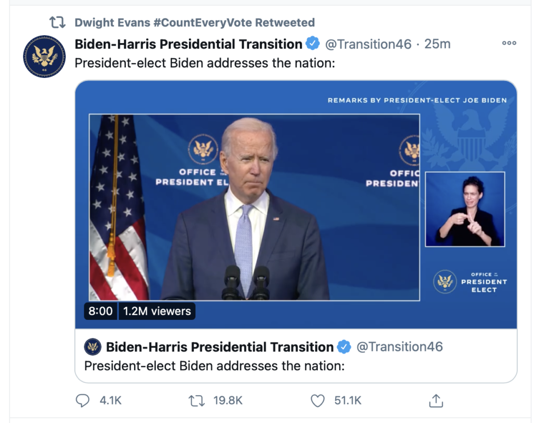
Task: Open Dwight Evans #CountEveryVote profile link
Action: [195, 23]
